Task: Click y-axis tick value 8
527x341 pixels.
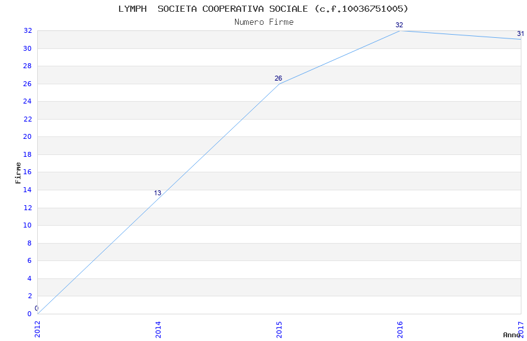Action: click(30, 243)
